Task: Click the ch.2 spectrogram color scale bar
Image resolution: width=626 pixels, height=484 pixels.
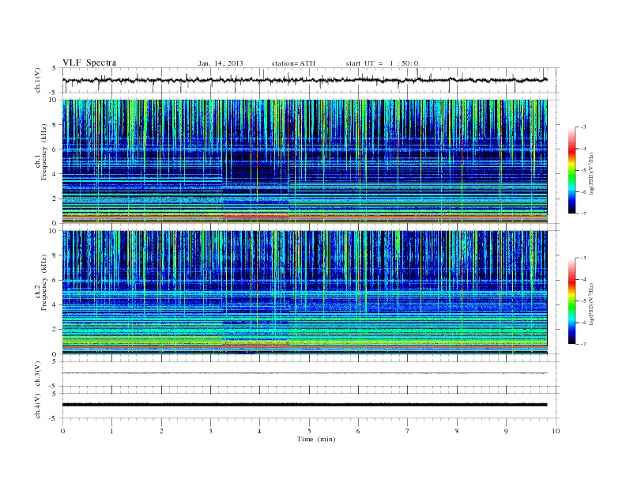Action: 571,301
